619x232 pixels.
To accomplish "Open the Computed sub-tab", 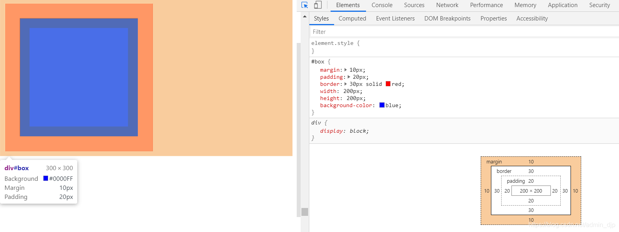I will [x=352, y=19].
